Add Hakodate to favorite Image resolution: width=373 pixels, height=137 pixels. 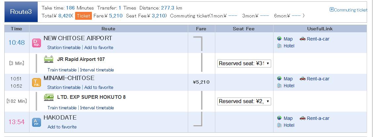(62, 127)
